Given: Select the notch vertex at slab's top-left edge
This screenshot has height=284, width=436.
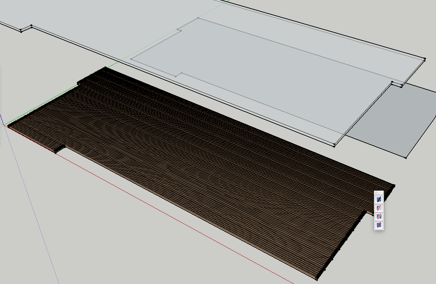Looking at the screenshot, I should tap(31, 26).
